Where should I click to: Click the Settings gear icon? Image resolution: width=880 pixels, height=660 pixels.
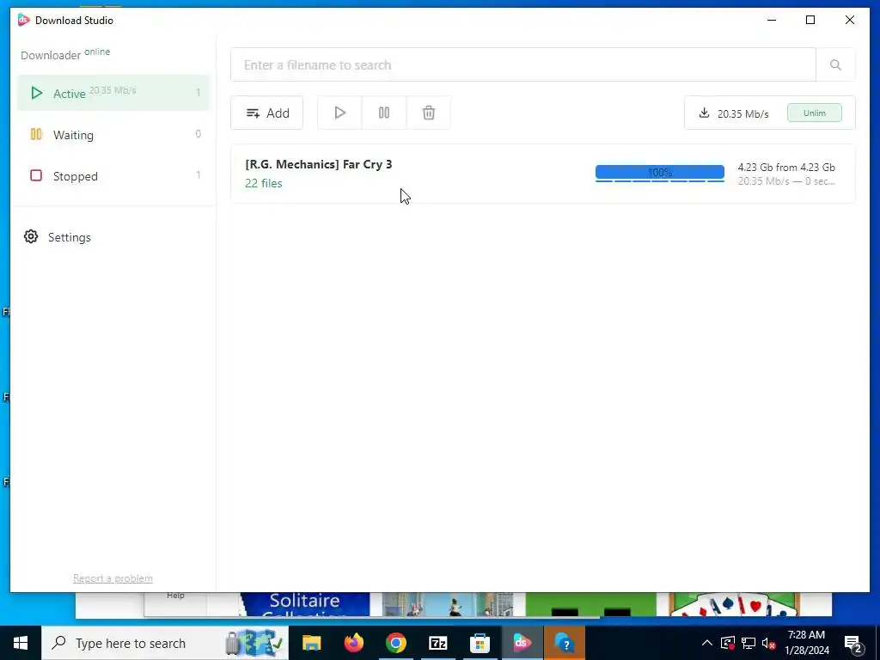(x=31, y=237)
